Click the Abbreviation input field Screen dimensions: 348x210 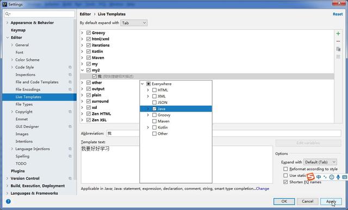pos(223,133)
